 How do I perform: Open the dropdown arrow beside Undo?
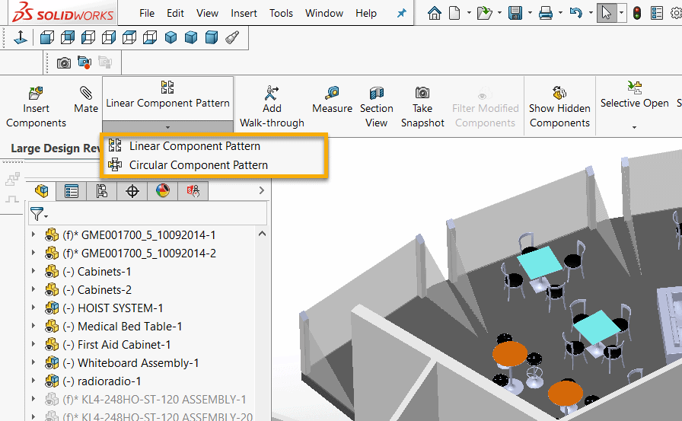(x=591, y=13)
